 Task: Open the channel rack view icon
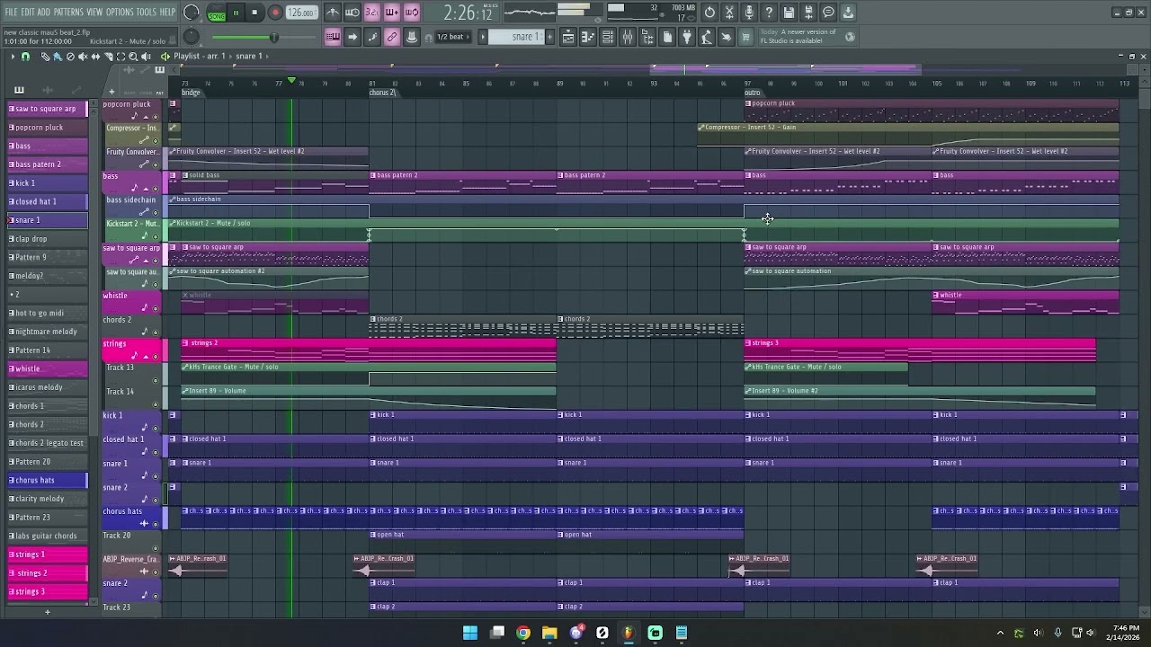coord(606,37)
